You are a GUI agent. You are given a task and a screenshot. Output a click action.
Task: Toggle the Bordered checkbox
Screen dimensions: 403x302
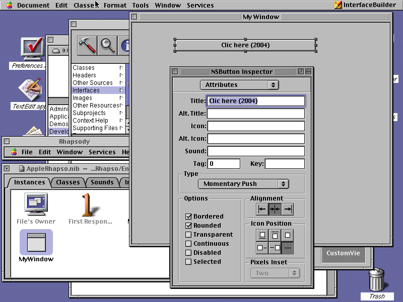[188, 217]
